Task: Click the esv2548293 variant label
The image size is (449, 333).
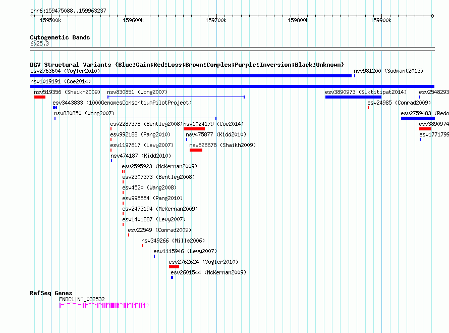Action: pyautogui.click(x=434, y=92)
